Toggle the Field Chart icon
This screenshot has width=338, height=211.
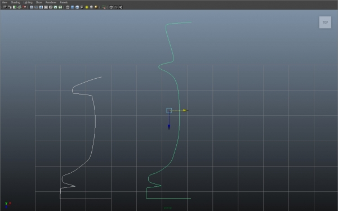pyautogui.click(x=51, y=7)
